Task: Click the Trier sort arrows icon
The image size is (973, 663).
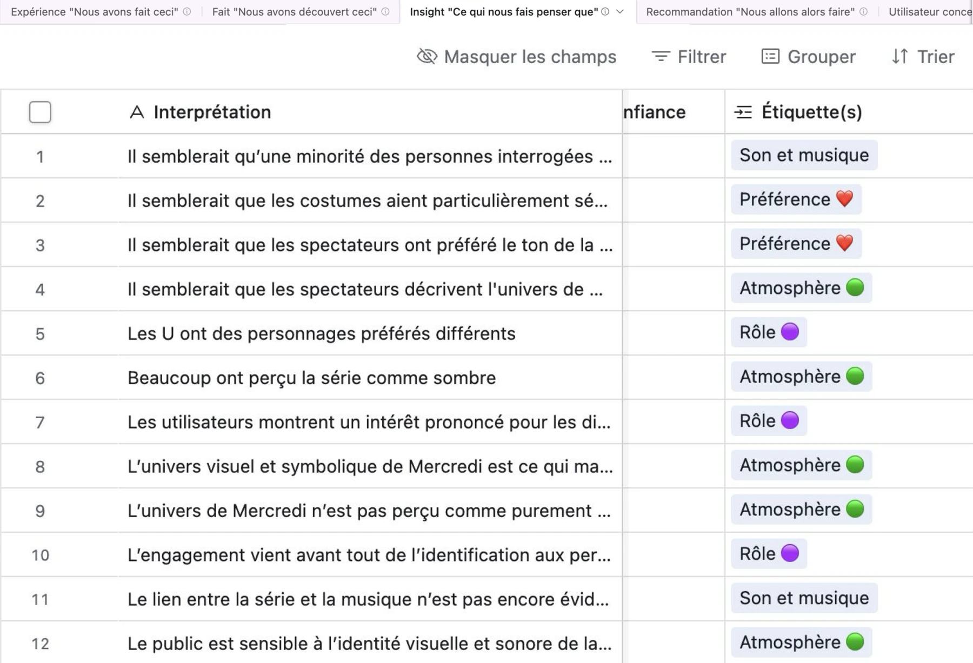Action: 900,56
